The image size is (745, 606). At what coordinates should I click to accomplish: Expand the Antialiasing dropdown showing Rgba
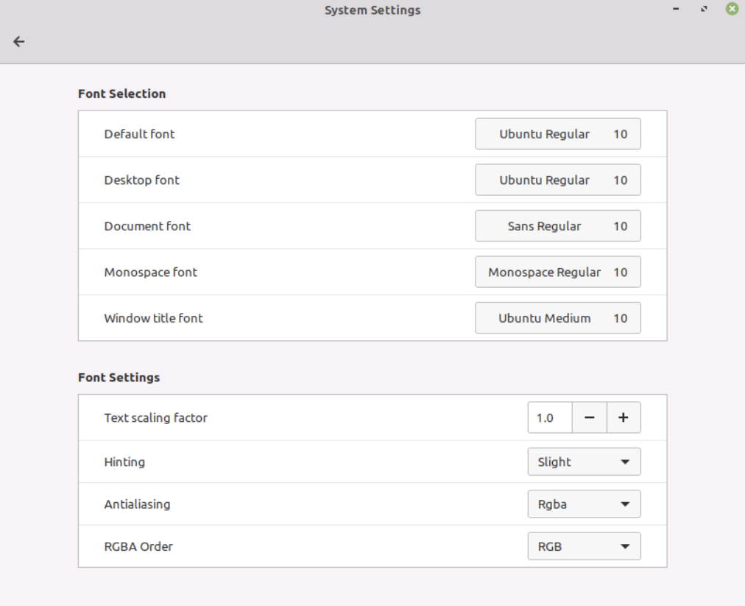click(584, 504)
